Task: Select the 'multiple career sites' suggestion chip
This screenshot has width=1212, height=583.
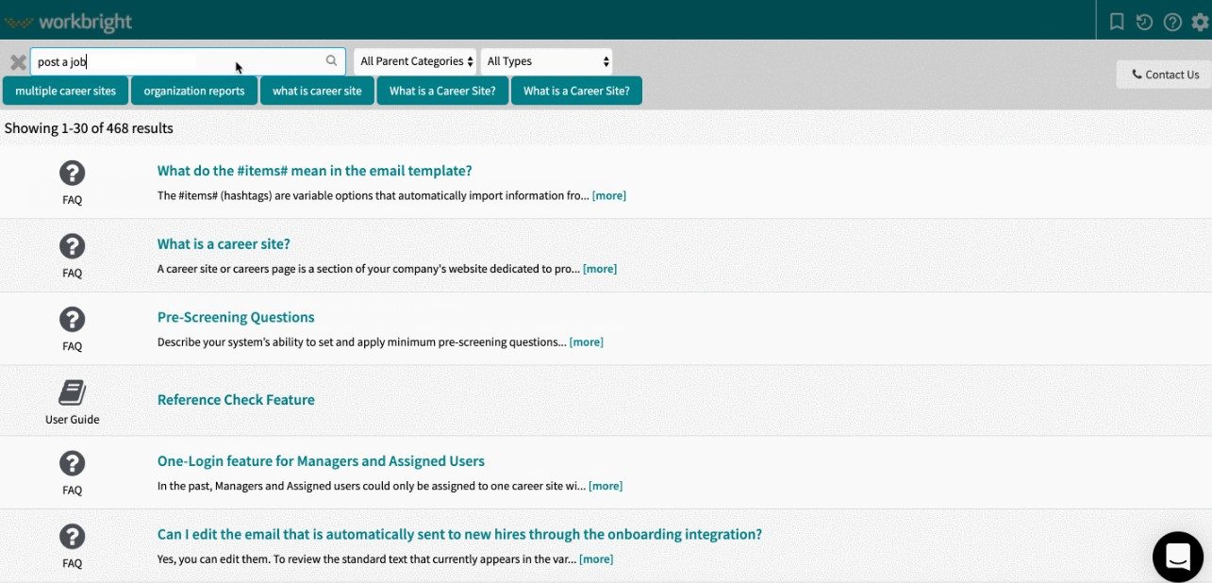Action: point(66,91)
